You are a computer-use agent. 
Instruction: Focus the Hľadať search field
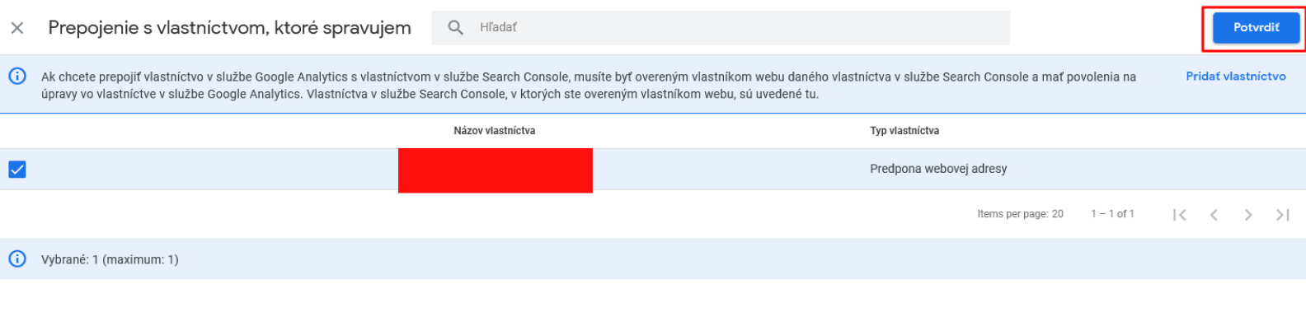click(721, 28)
